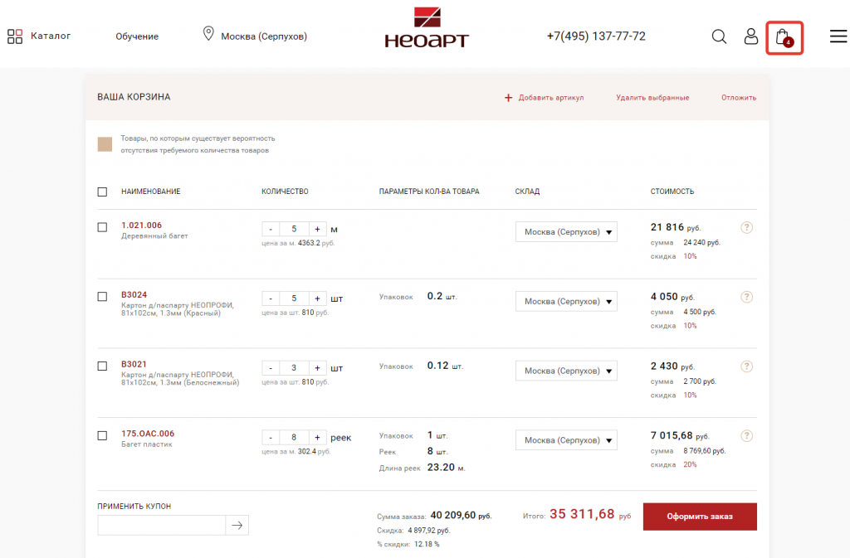Increase quantity of item B3024
This screenshot has height=558, width=850.
[317, 298]
